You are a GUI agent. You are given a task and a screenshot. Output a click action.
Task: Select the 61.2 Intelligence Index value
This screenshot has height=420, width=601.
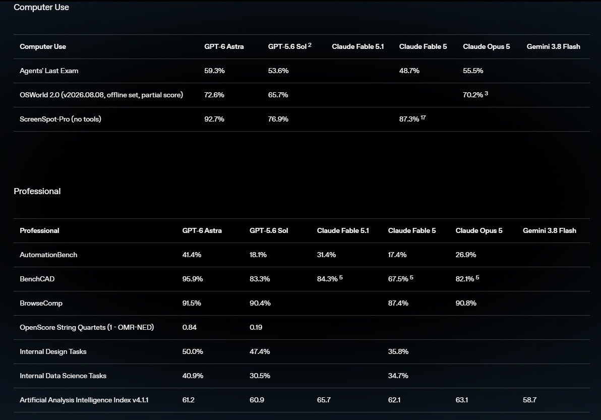tap(189, 400)
